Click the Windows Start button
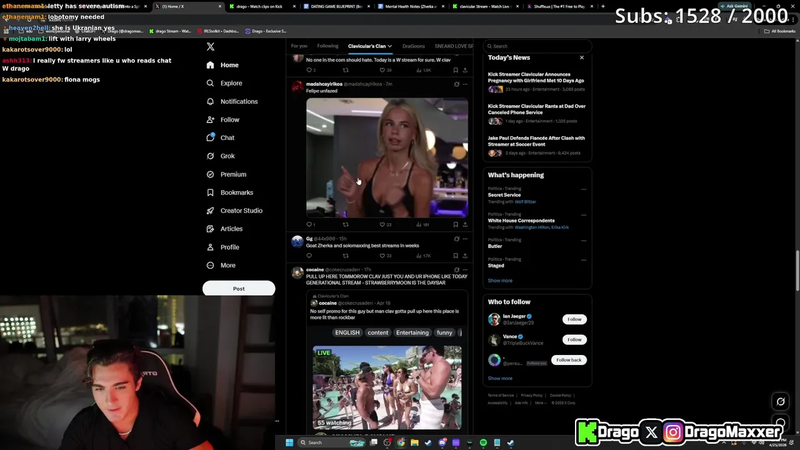This screenshot has height=450, width=800. click(x=289, y=442)
